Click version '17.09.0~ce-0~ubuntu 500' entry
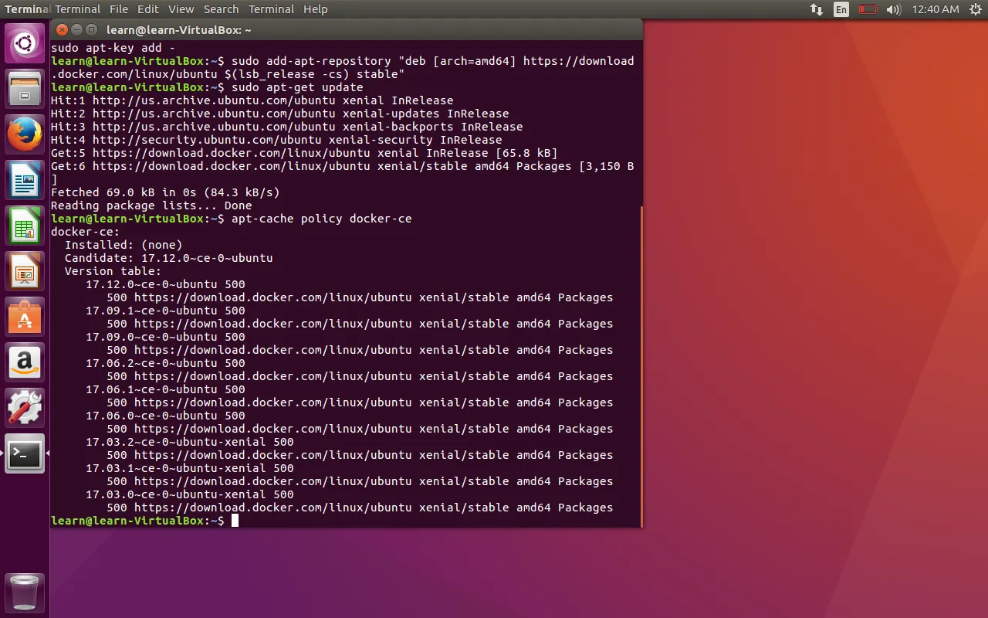This screenshot has width=988, height=618. click(165, 337)
